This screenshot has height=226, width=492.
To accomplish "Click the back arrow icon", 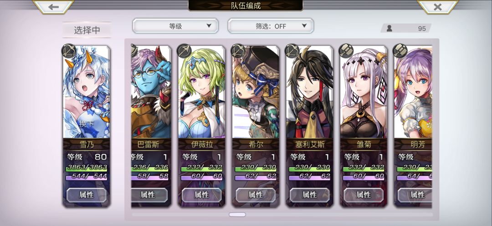I will pos(53,7).
